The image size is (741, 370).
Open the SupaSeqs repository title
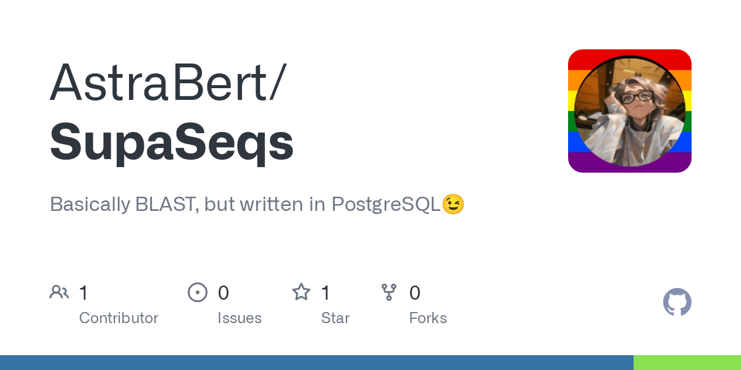pos(172,142)
